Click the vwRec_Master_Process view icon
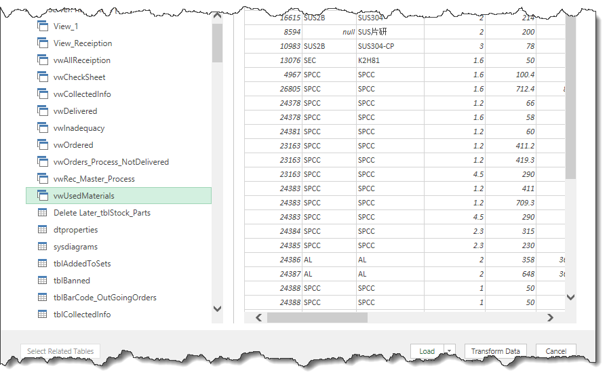This screenshot has height=381, width=607. (x=43, y=178)
